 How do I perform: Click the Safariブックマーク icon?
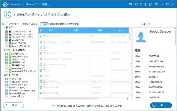click(10, 90)
